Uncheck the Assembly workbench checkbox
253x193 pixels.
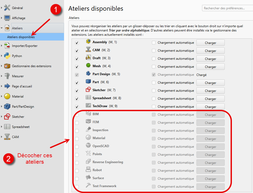[x=77, y=43]
